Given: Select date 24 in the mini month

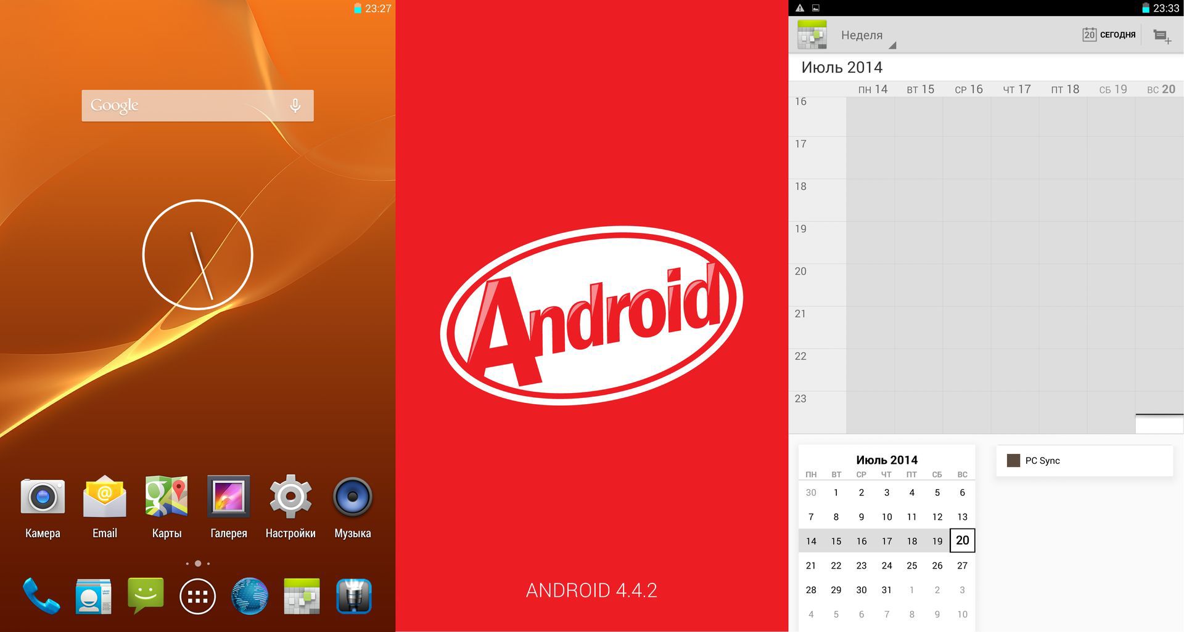Looking at the screenshot, I should point(887,565).
